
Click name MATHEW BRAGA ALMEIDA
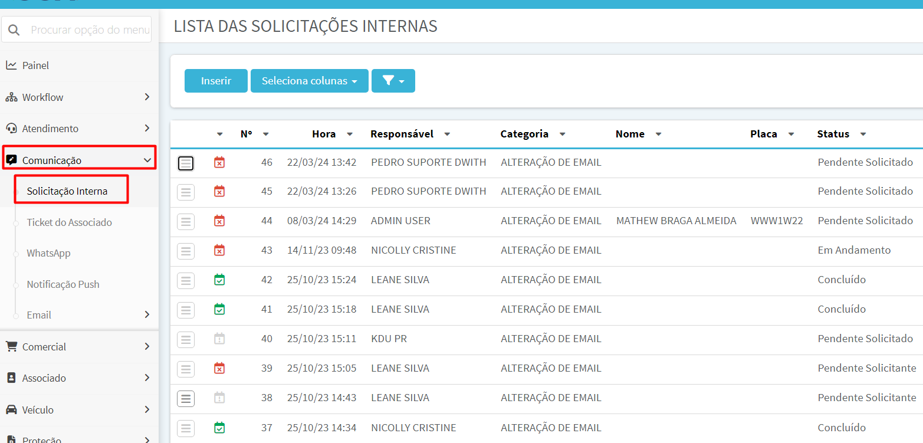pos(676,221)
